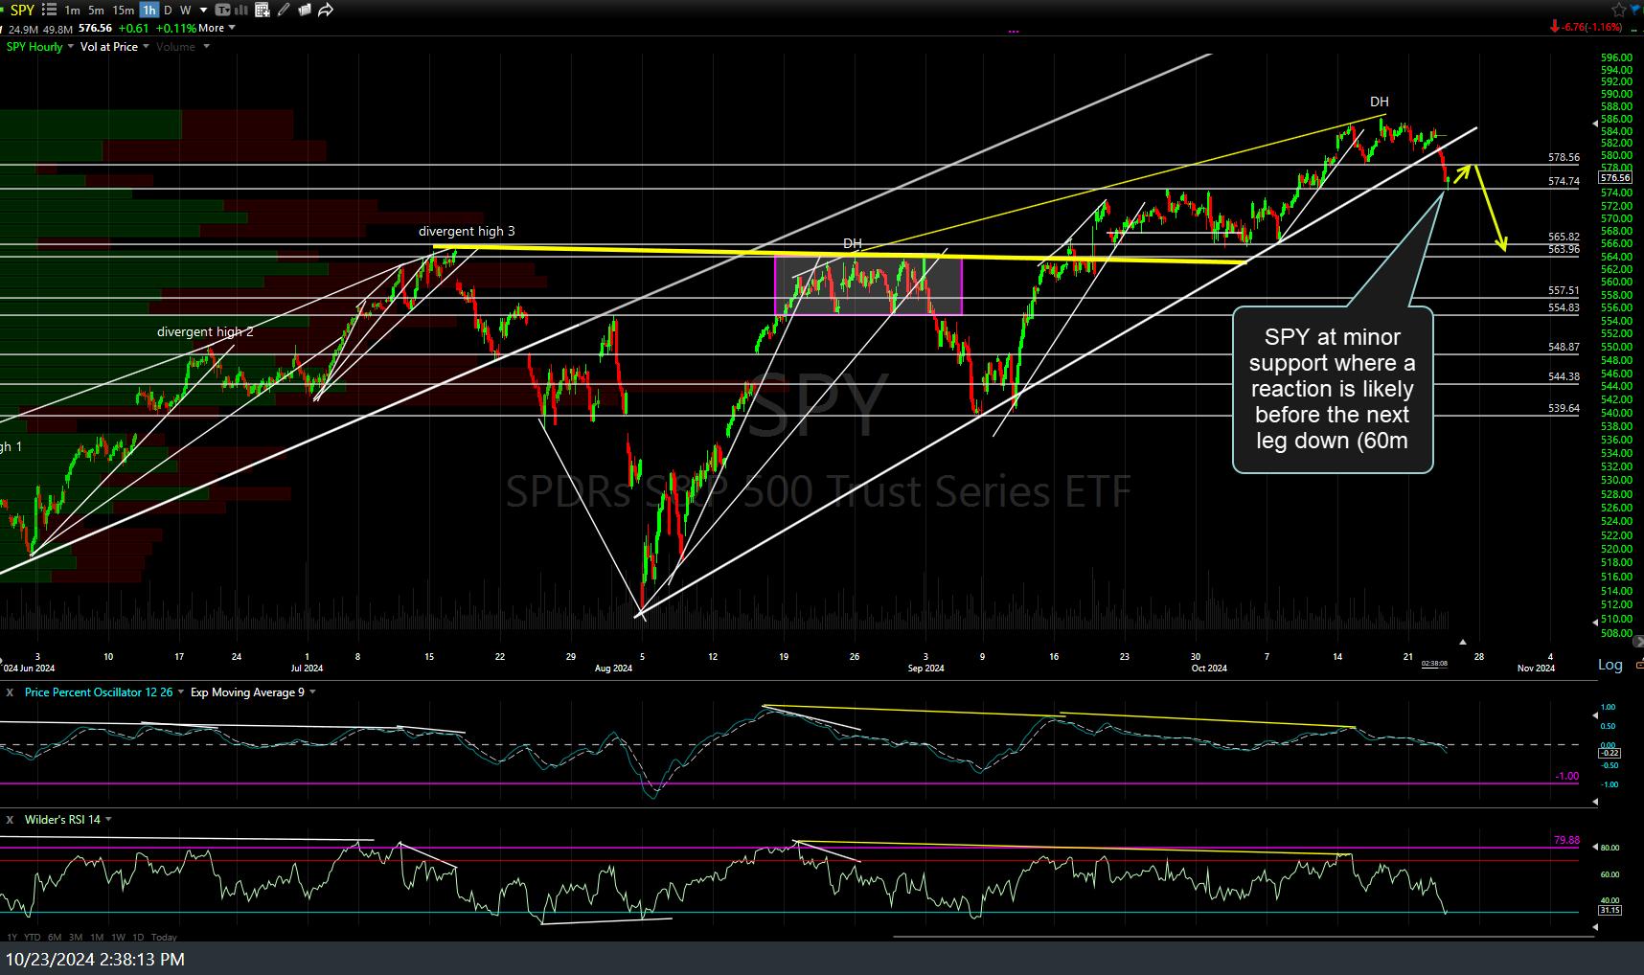
Task: Toggle Log scale on the price axis
Action: coord(1610,665)
